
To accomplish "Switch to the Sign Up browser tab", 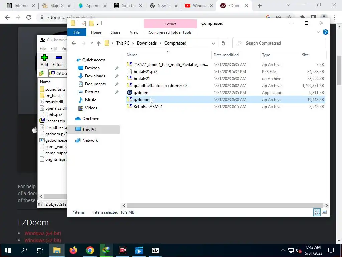I will [129, 6].
